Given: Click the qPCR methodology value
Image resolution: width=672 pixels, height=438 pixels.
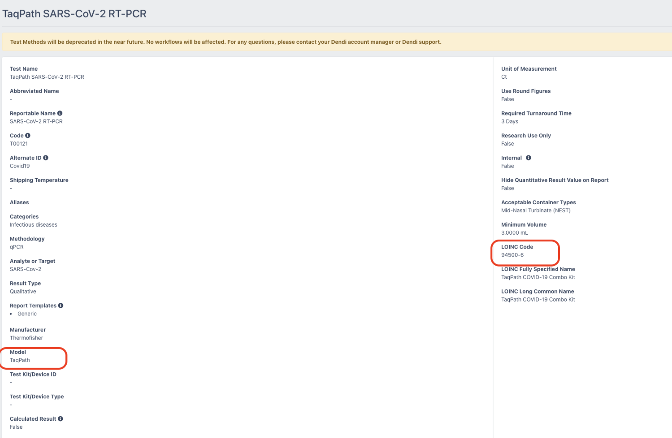Looking at the screenshot, I should click(x=16, y=247).
